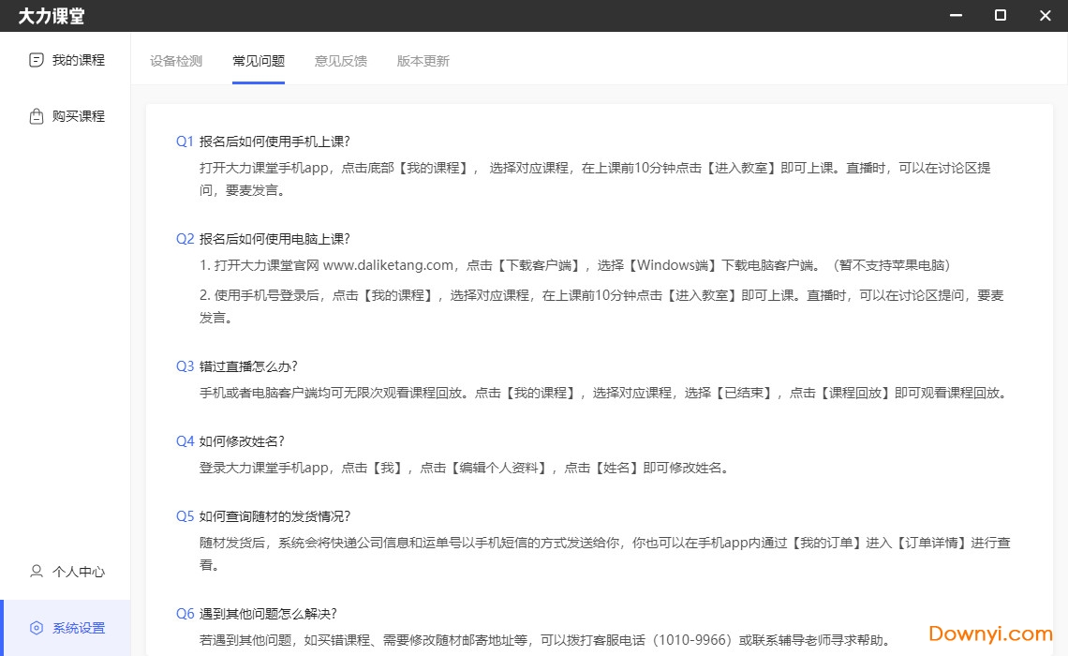Minimize the 大力课堂 window
The width and height of the screenshot is (1068, 656).
(956, 16)
